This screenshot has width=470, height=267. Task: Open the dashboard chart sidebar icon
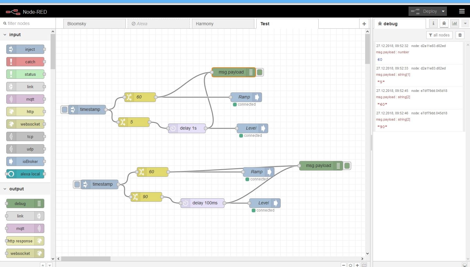[455, 23]
